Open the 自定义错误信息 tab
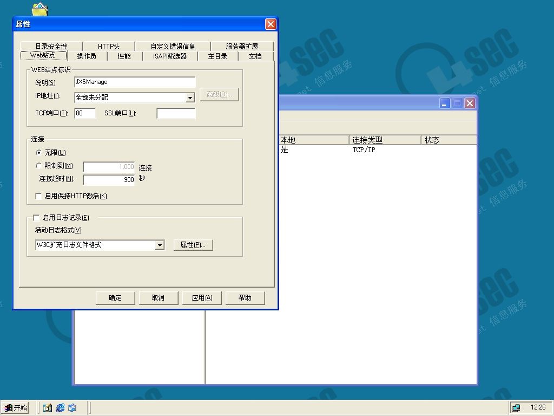554x416 pixels. click(x=173, y=46)
